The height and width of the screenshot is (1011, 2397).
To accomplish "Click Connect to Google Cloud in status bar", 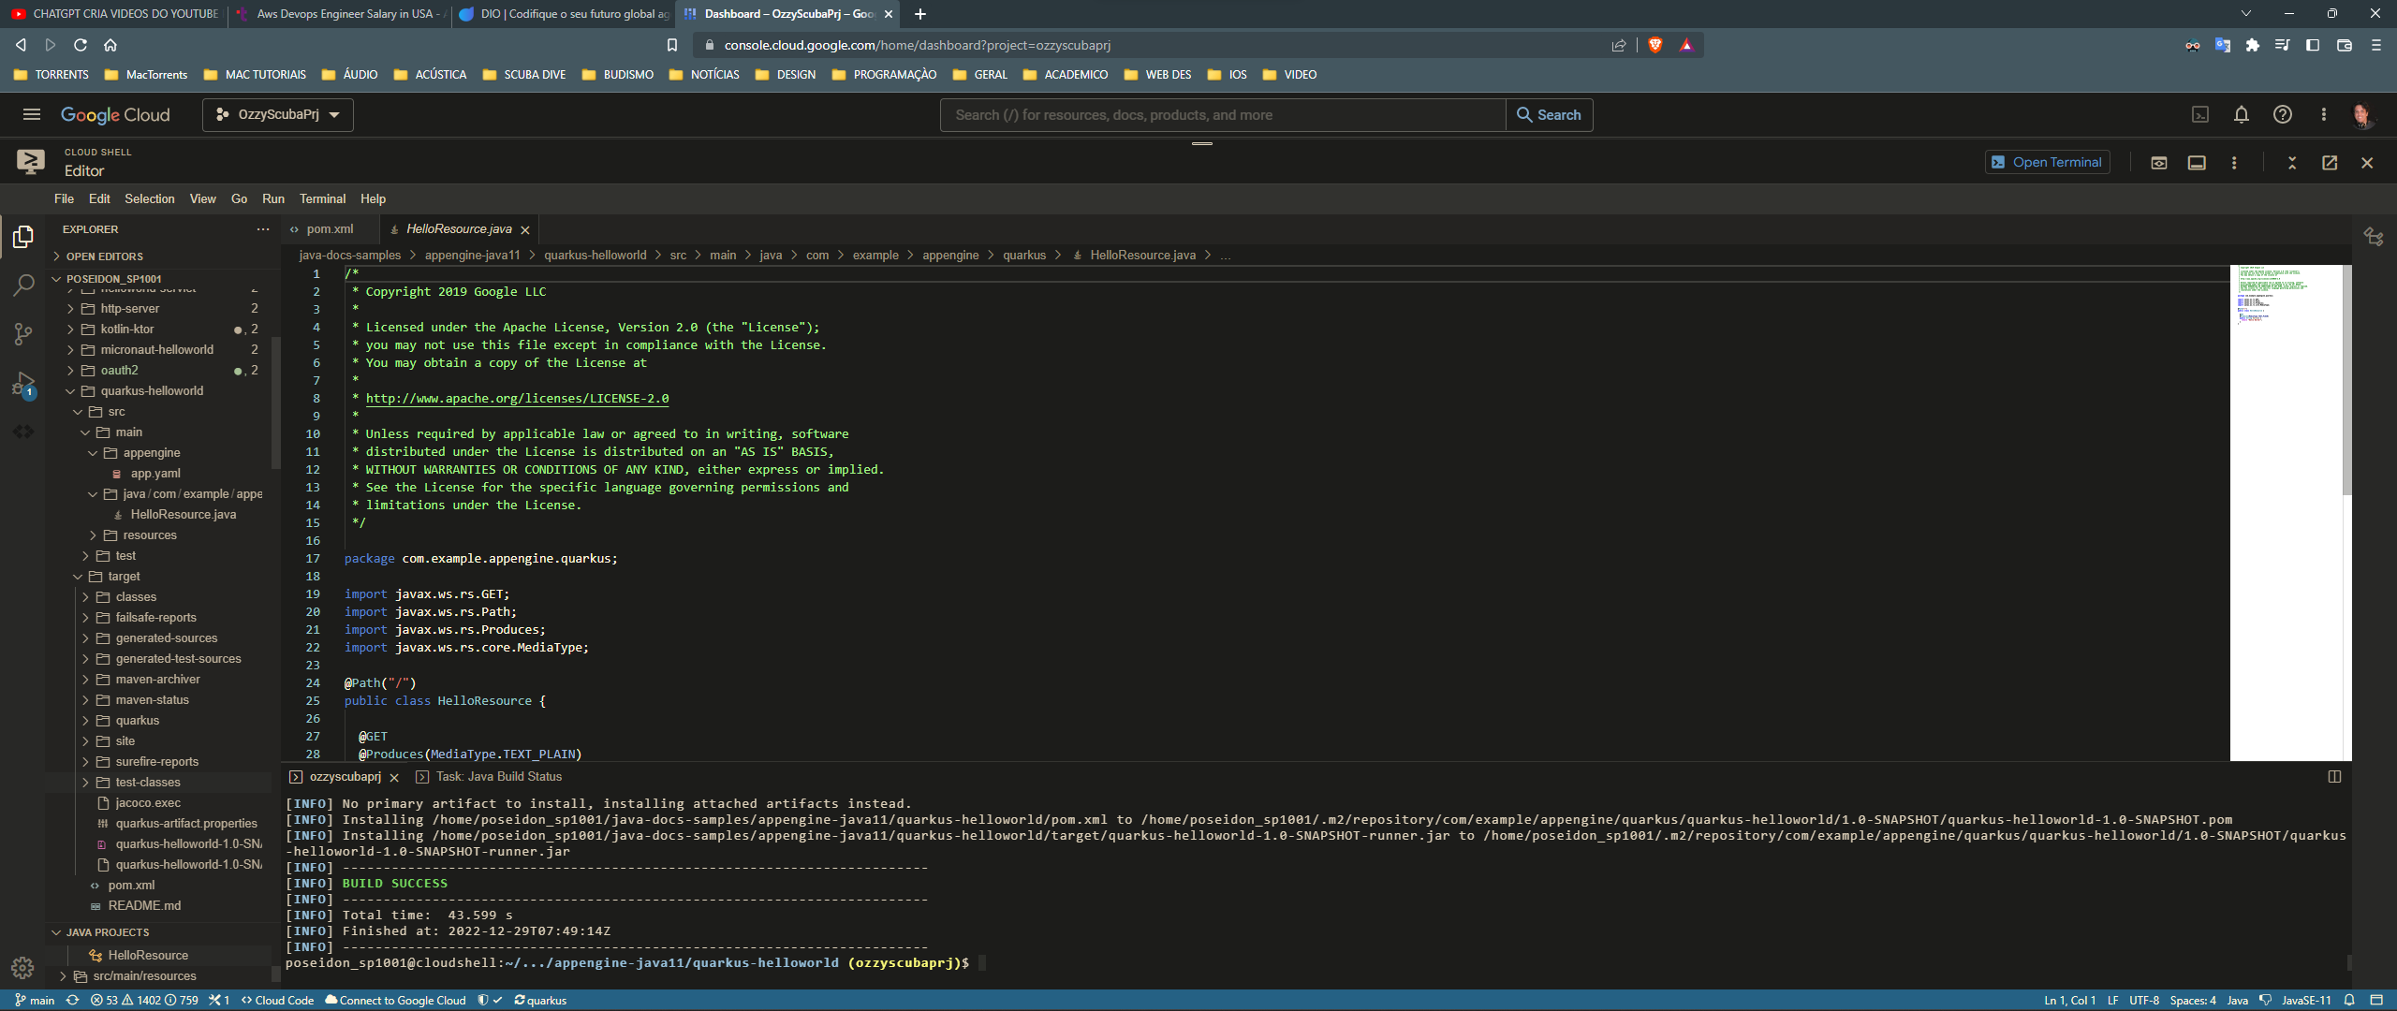I will pos(395,1001).
